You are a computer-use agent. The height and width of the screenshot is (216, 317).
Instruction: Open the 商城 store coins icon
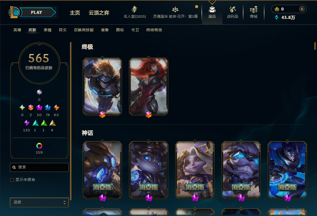click(254, 10)
